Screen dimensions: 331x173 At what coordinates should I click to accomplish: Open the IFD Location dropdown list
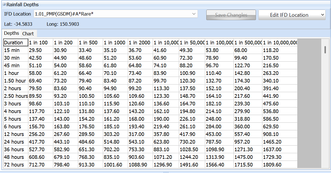(x=194, y=14)
